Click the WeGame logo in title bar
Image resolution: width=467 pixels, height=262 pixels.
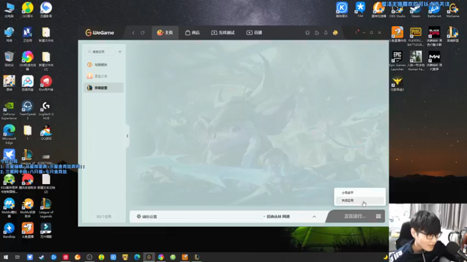tap(99, 33)
